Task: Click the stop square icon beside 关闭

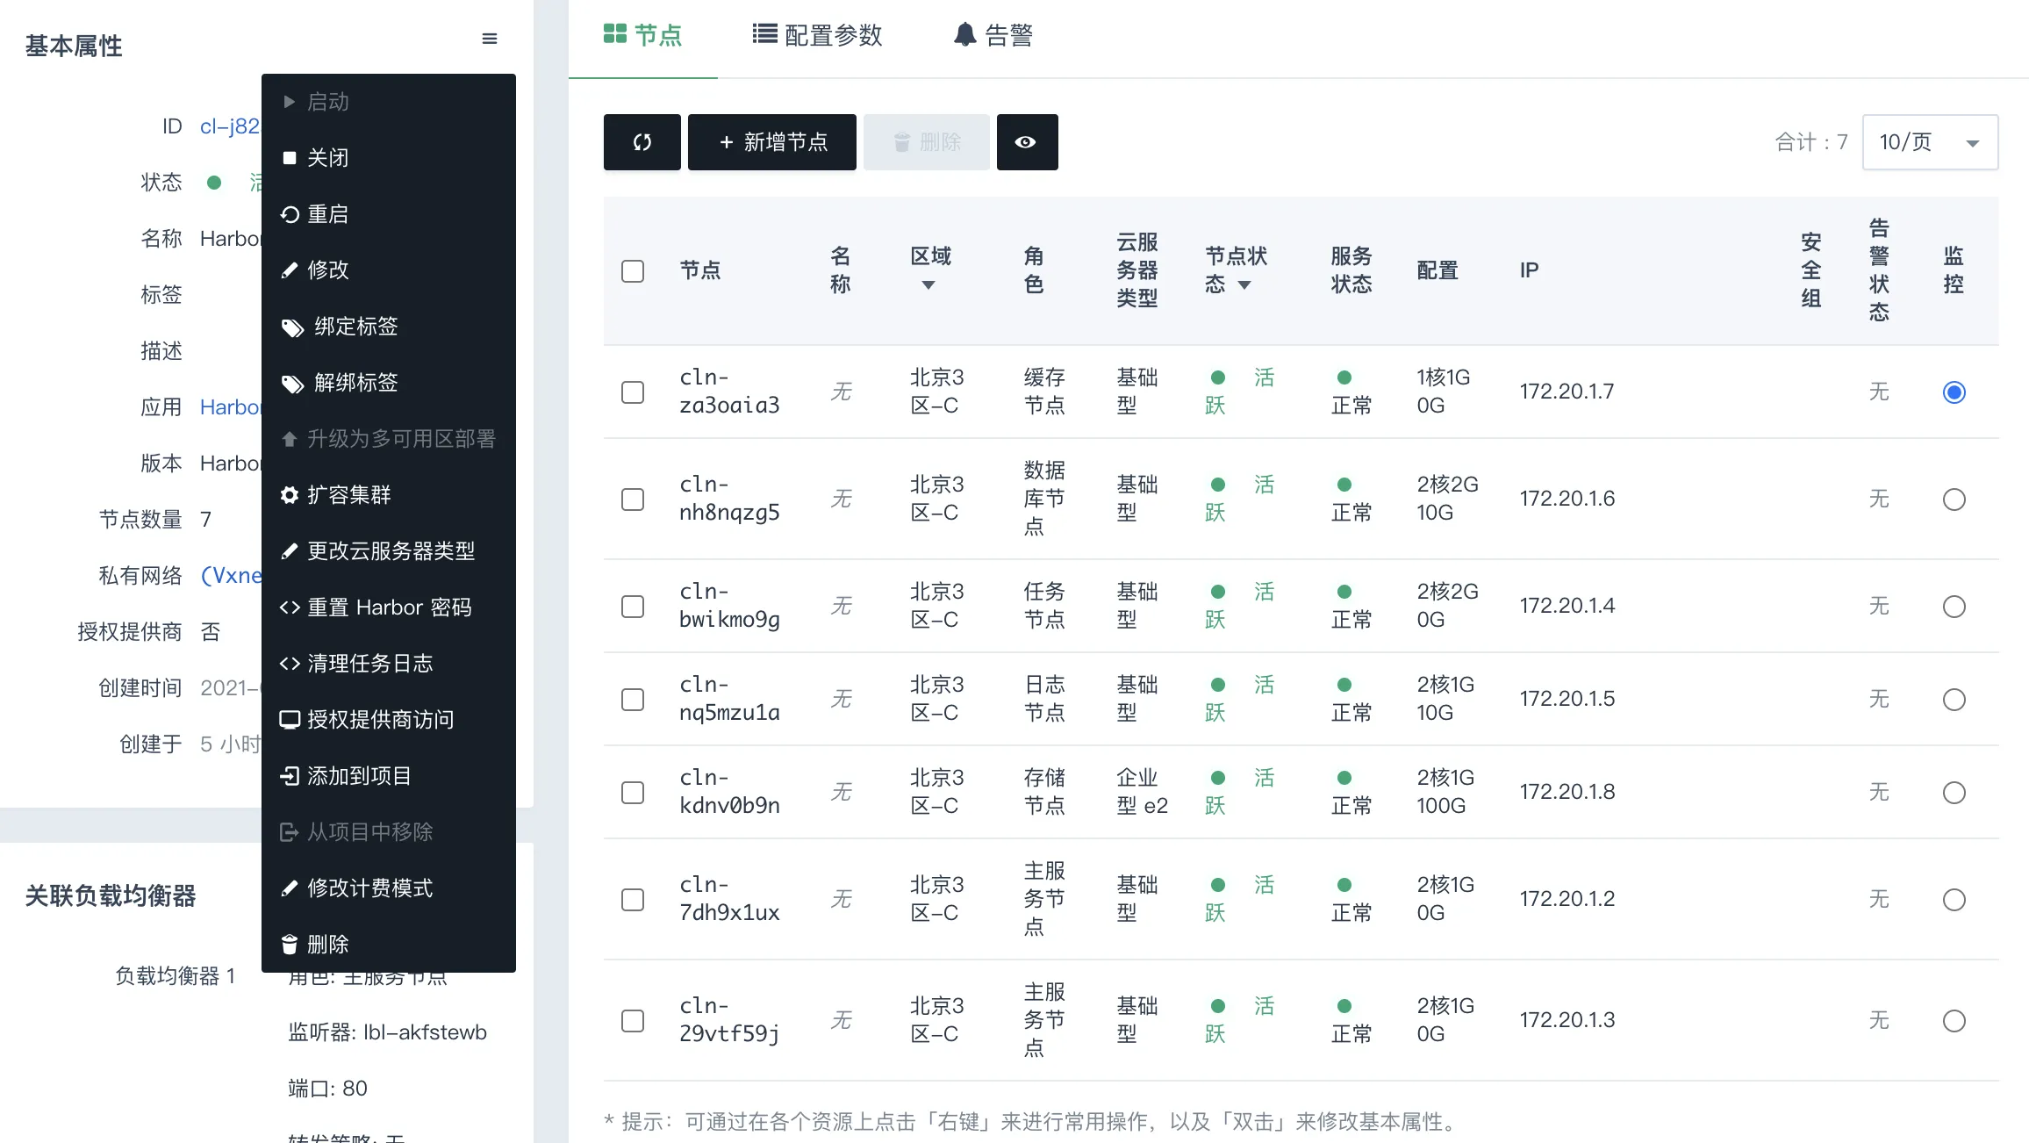Action: point(290,158)
